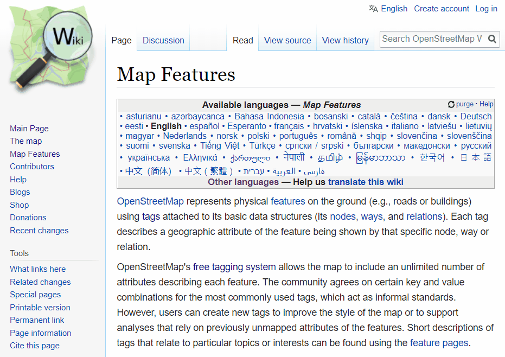Switch to the Discussion tab
Image resolution: width=505 pixels, height=357 pixels.
pos(163,40)
